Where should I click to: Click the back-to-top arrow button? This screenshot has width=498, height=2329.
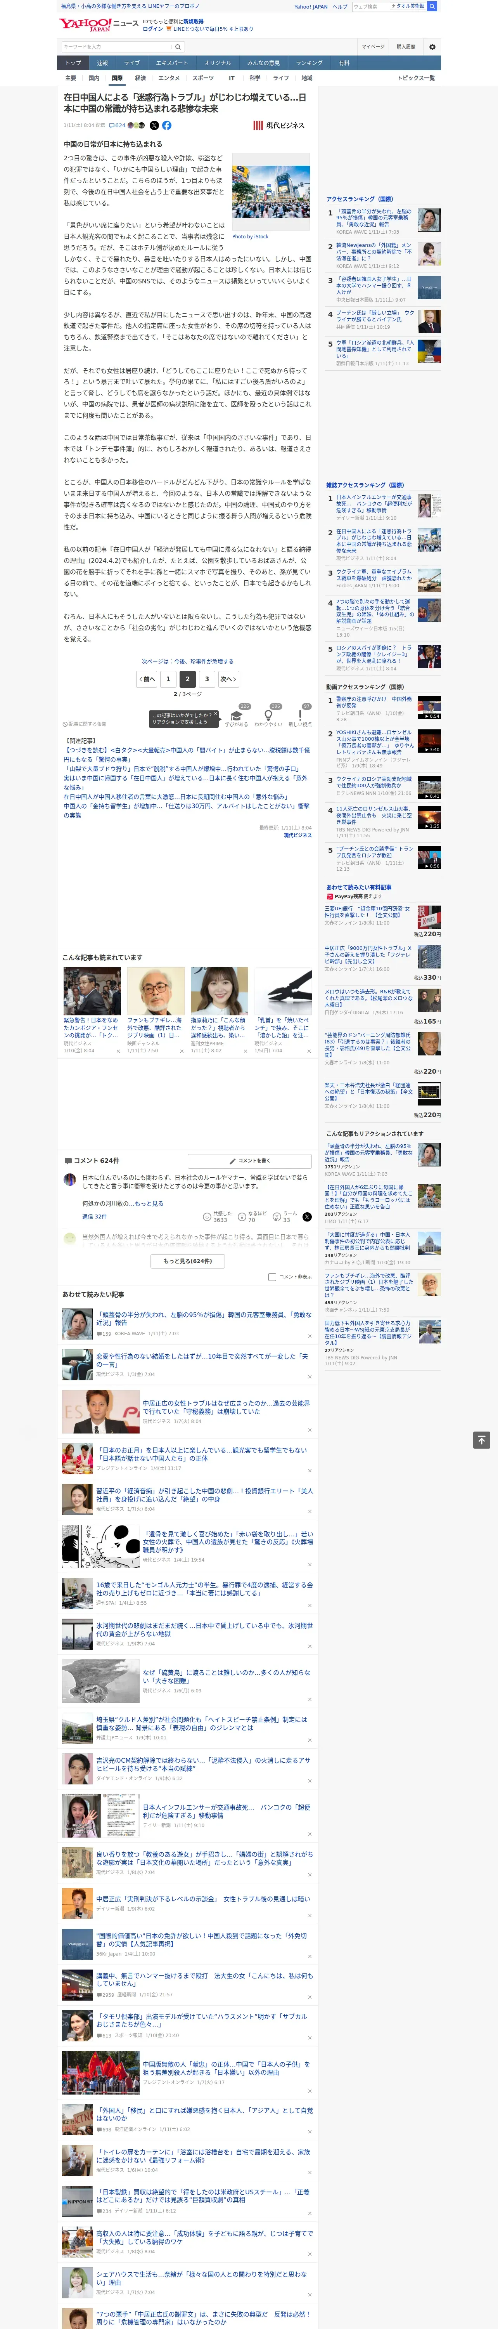pyautogui.click(x=482, y=1440)
